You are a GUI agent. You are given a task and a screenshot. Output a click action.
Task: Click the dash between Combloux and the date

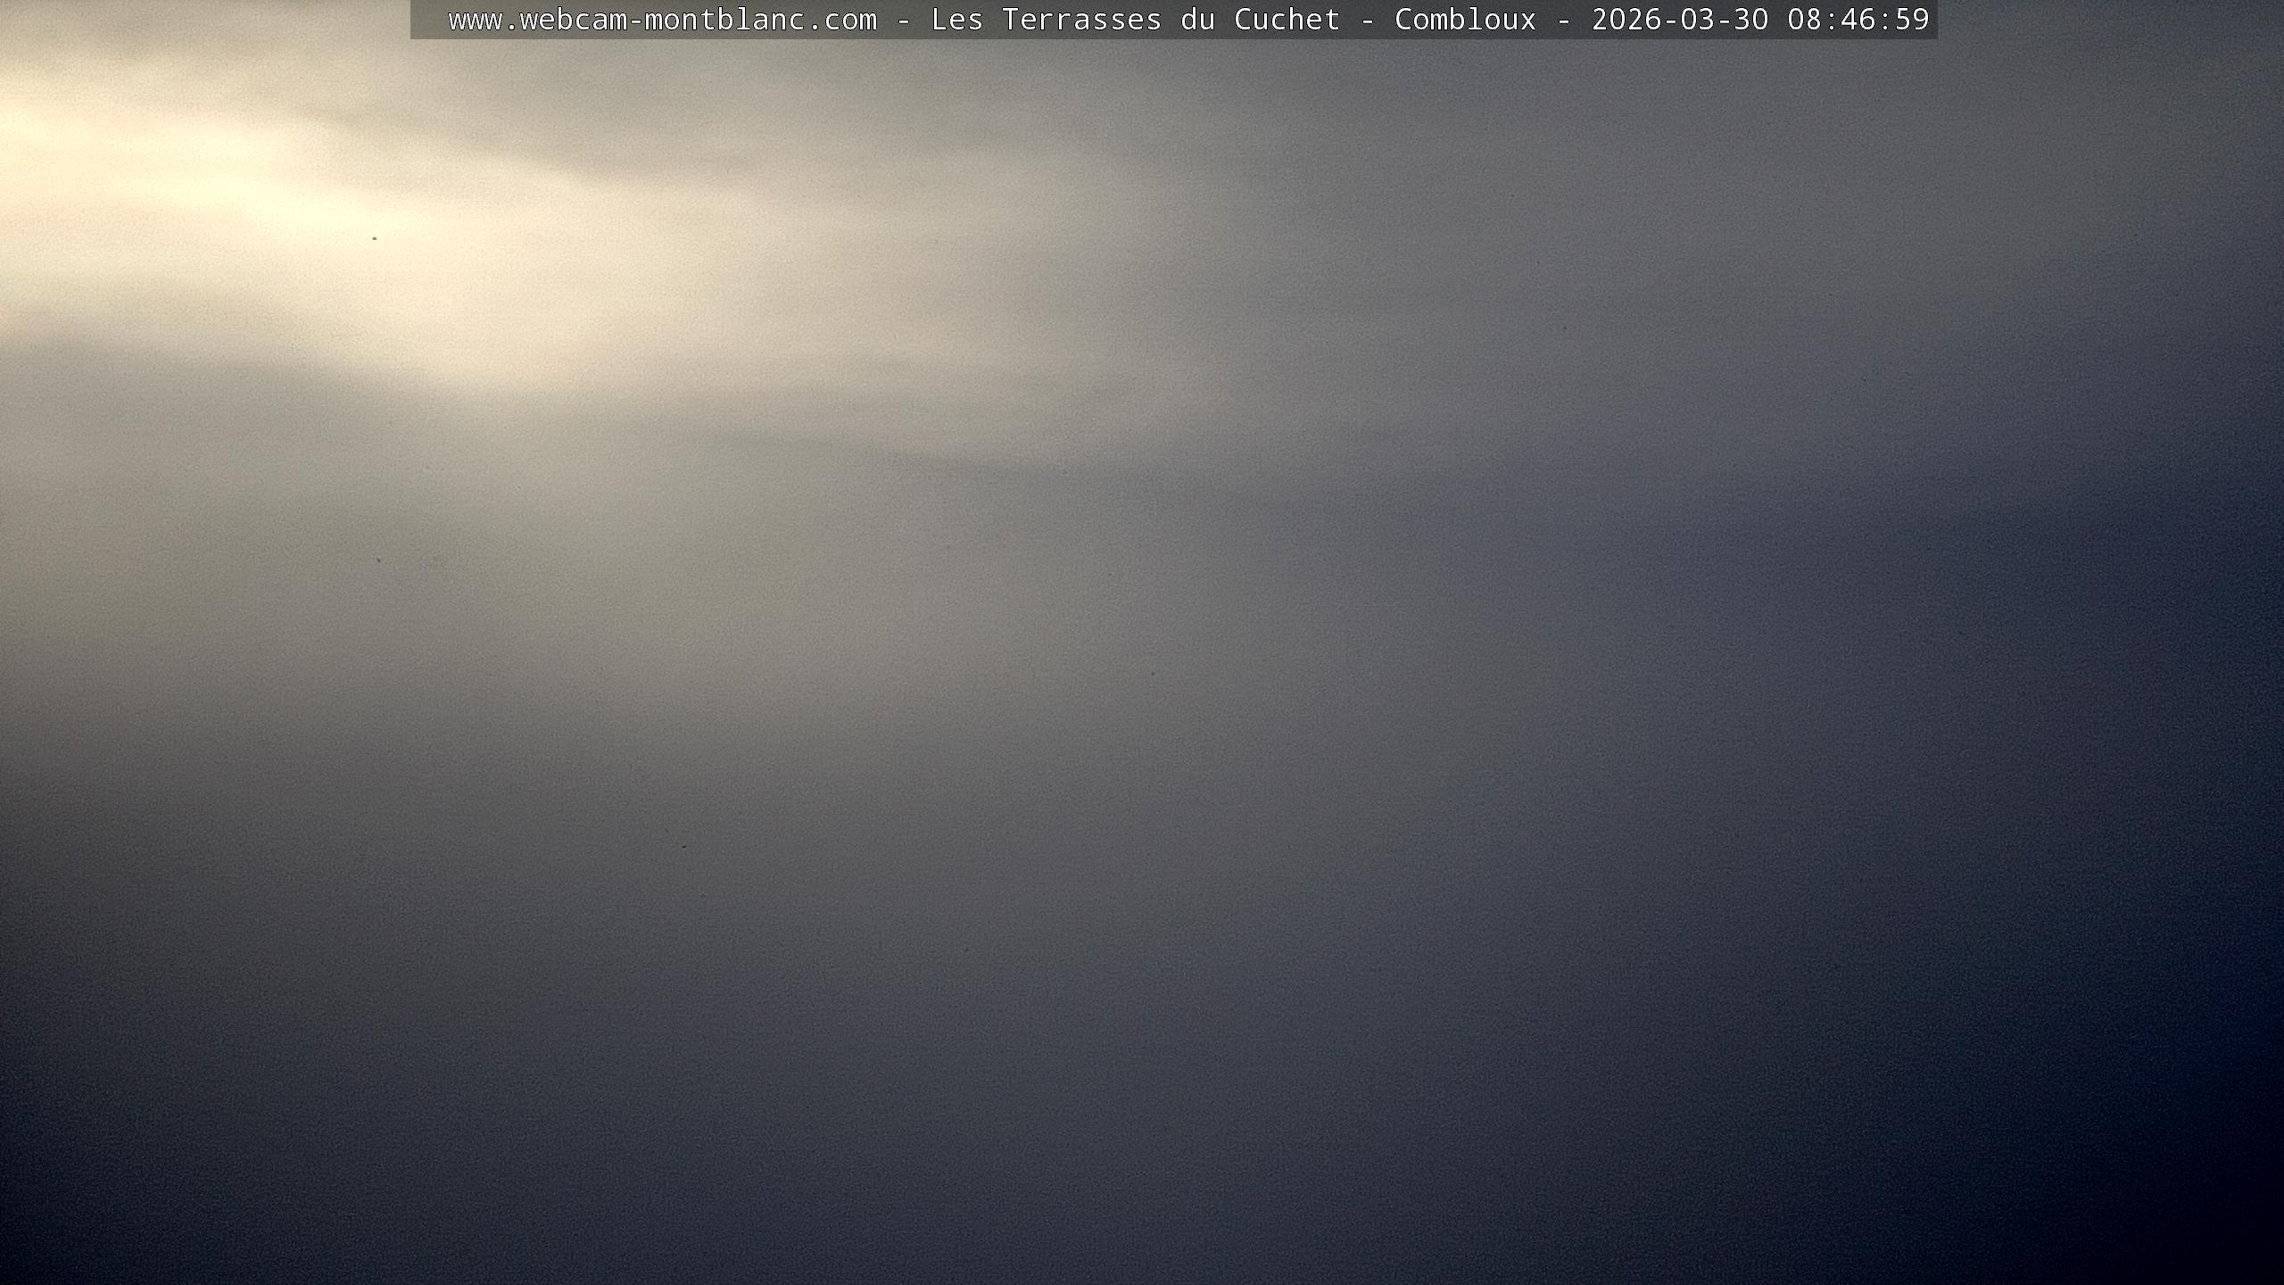click(1563, 20)
